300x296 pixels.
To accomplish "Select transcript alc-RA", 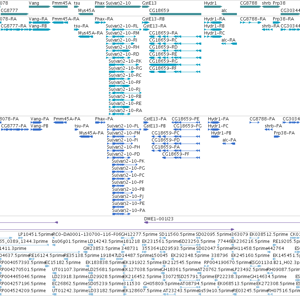I will (229, 44).
